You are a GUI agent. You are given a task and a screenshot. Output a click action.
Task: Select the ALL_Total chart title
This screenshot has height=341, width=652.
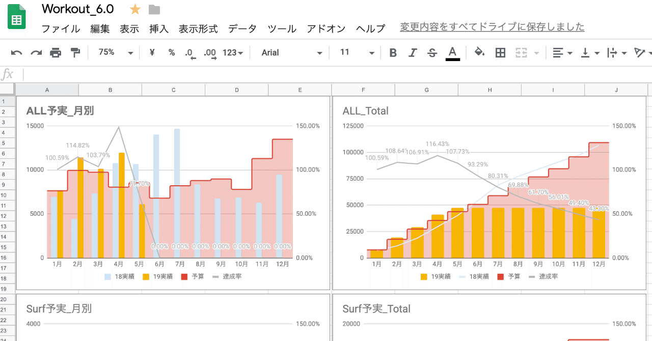[x=366, y=110]
